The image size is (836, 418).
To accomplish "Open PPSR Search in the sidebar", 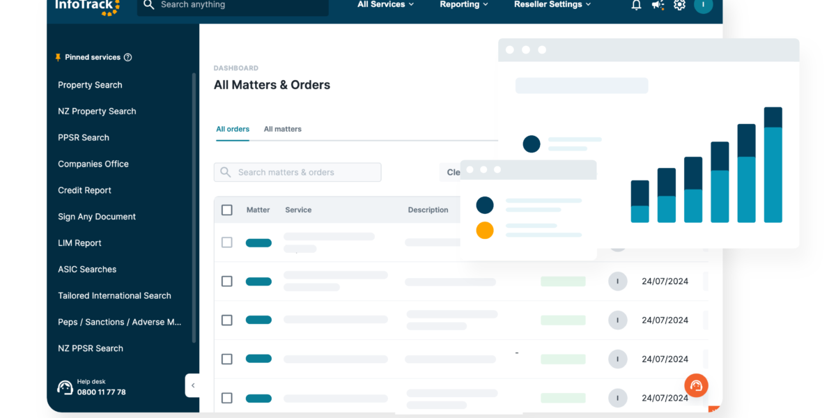I will 84,138.
